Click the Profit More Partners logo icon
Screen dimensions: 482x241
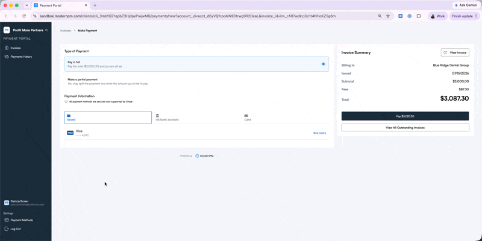pyautogui.click(x=7, y=30)
